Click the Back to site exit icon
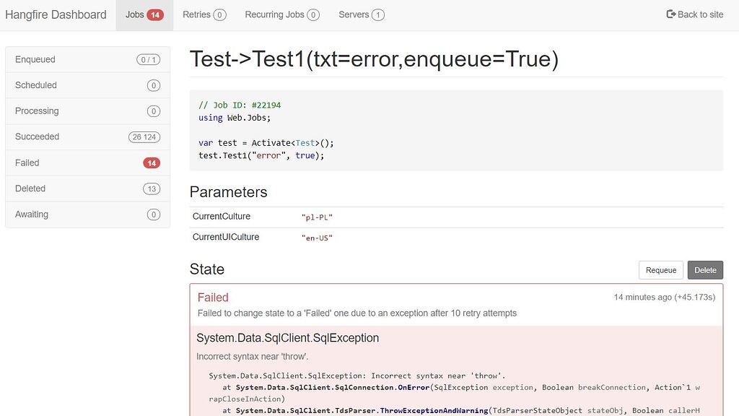Viewport: 739px width, 416px height. click(670, 14)
